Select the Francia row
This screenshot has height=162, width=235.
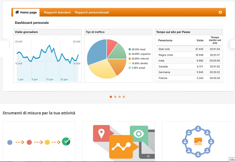point(189,78)
